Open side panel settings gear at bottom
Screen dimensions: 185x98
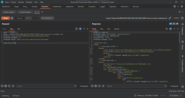(x=183, y=87)
